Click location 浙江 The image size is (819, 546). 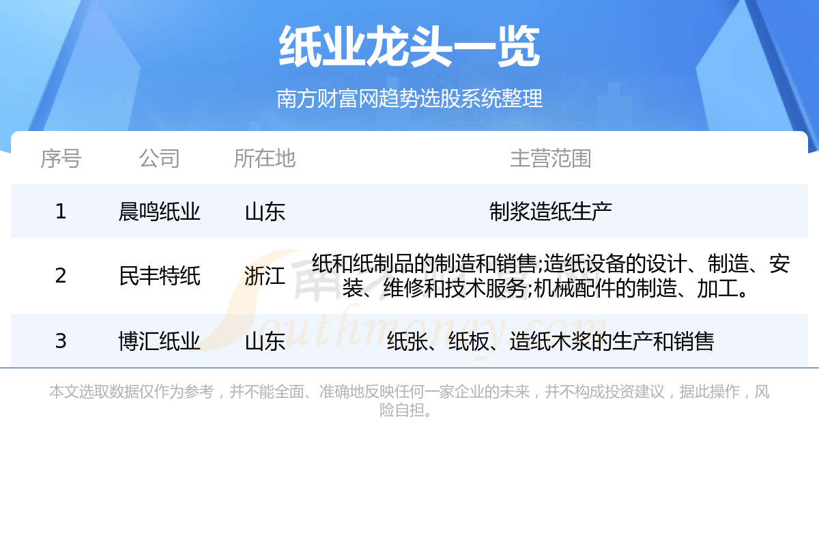click(x=265, y=276)
